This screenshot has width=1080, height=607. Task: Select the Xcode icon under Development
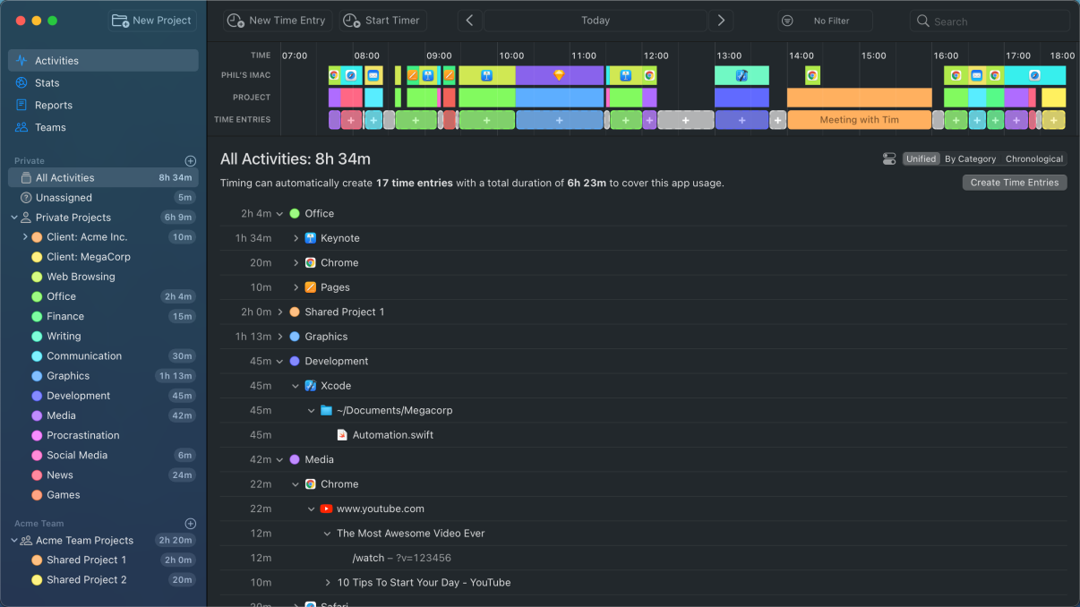(x=309, y=385)
